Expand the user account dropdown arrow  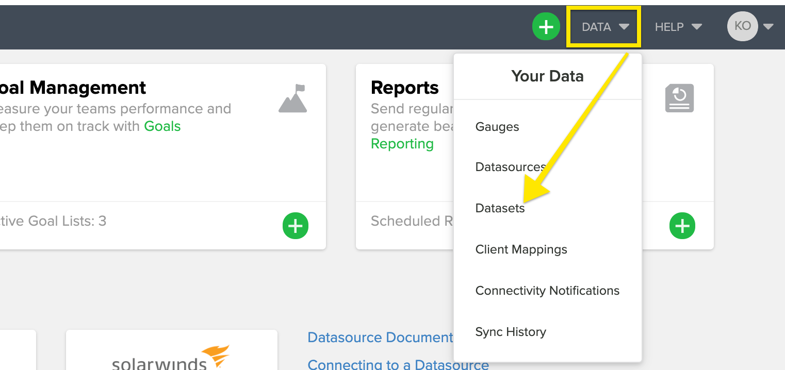[768, 27]
